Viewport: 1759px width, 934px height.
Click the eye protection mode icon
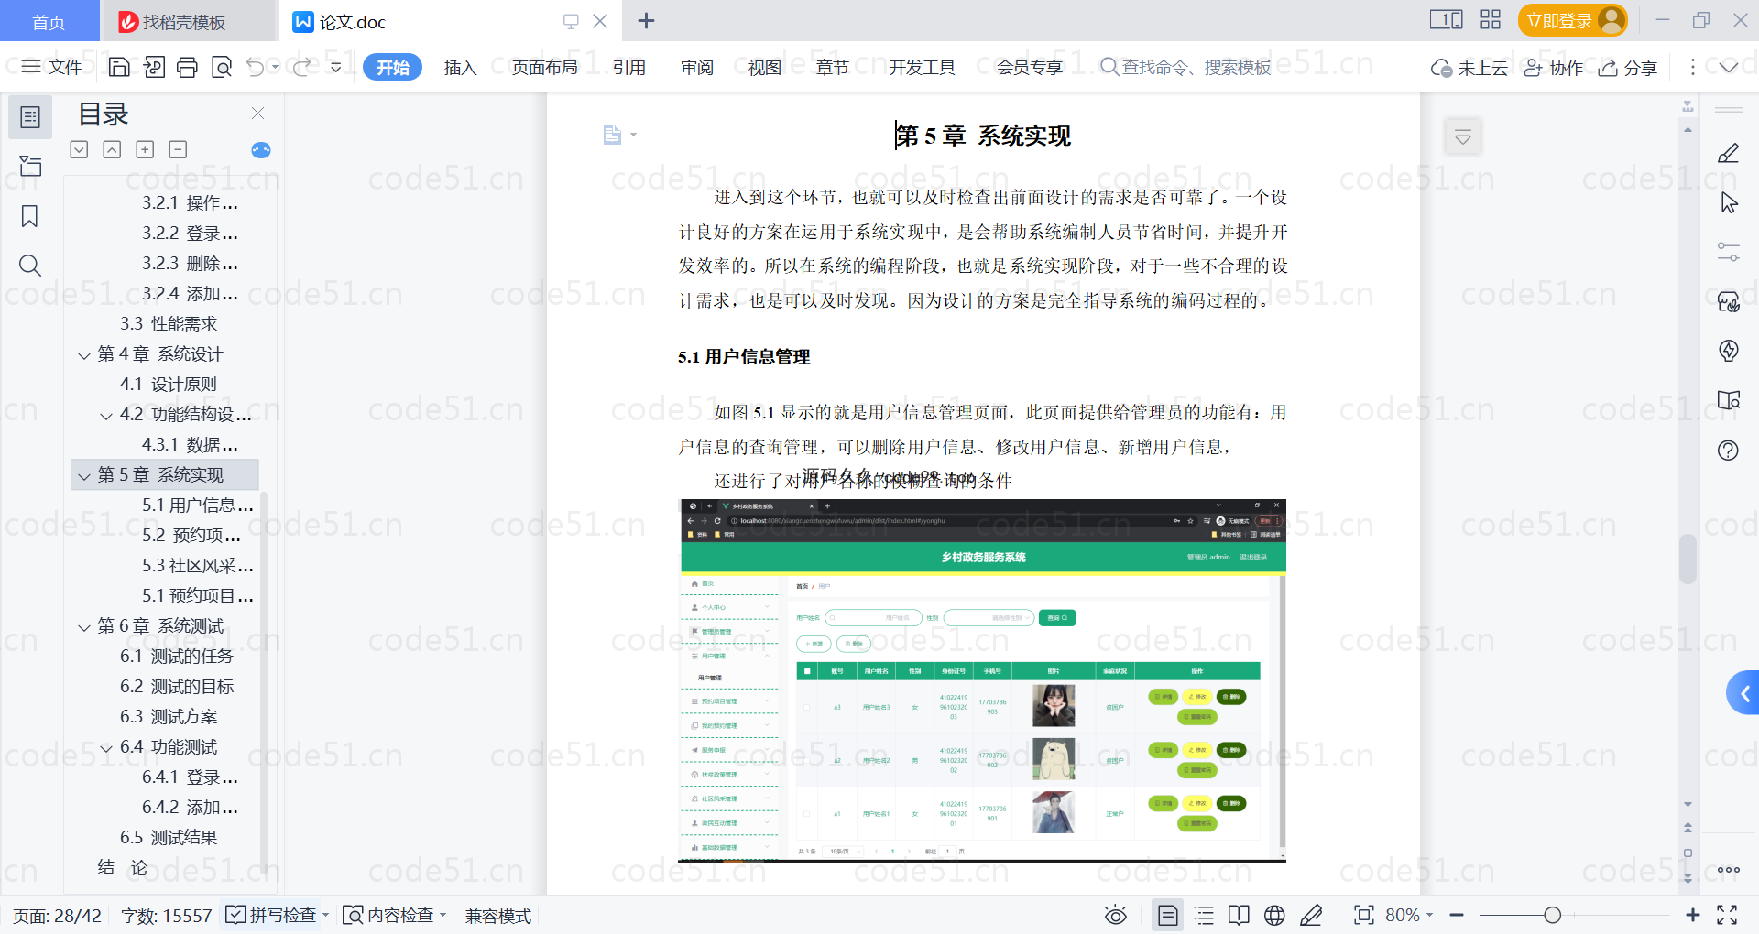(1115, 915)
